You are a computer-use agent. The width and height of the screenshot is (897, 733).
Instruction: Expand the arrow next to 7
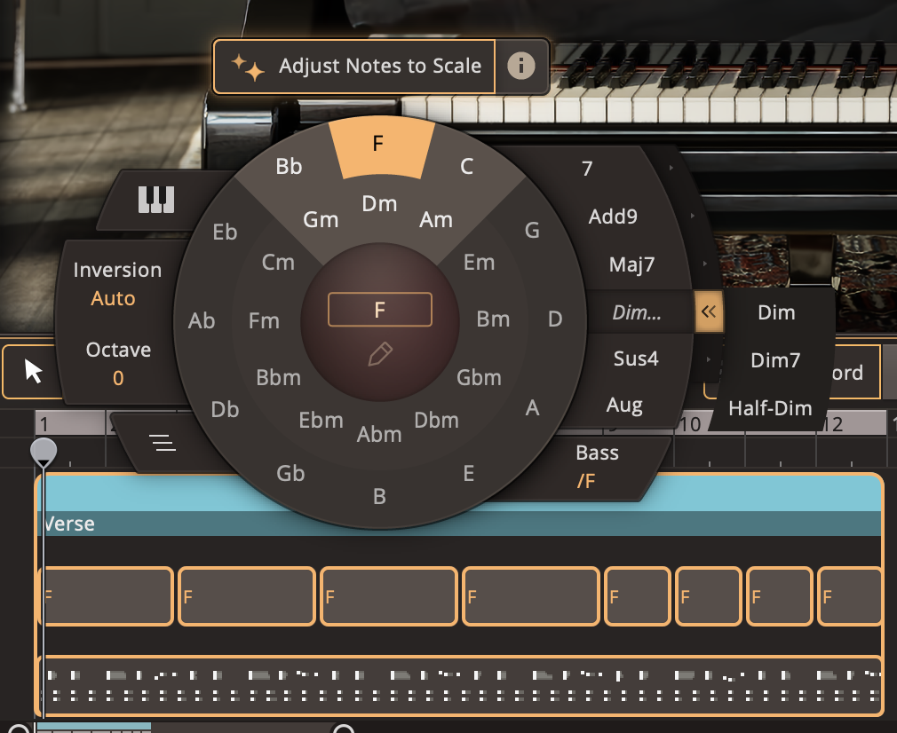pyautogui.click(x=671, y=168)
